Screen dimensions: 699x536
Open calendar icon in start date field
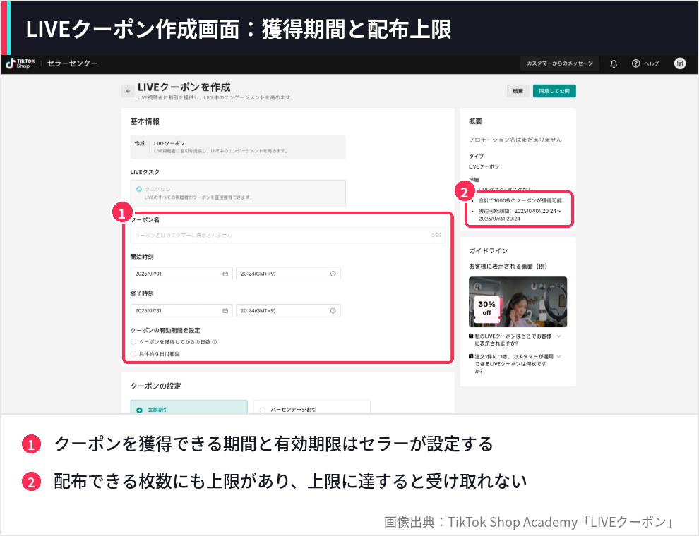point(225,274)
